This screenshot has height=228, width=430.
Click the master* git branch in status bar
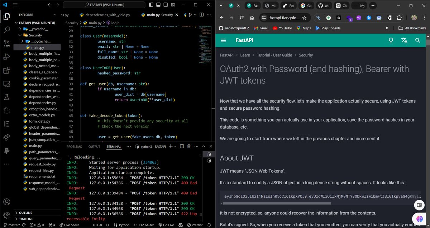12,225
